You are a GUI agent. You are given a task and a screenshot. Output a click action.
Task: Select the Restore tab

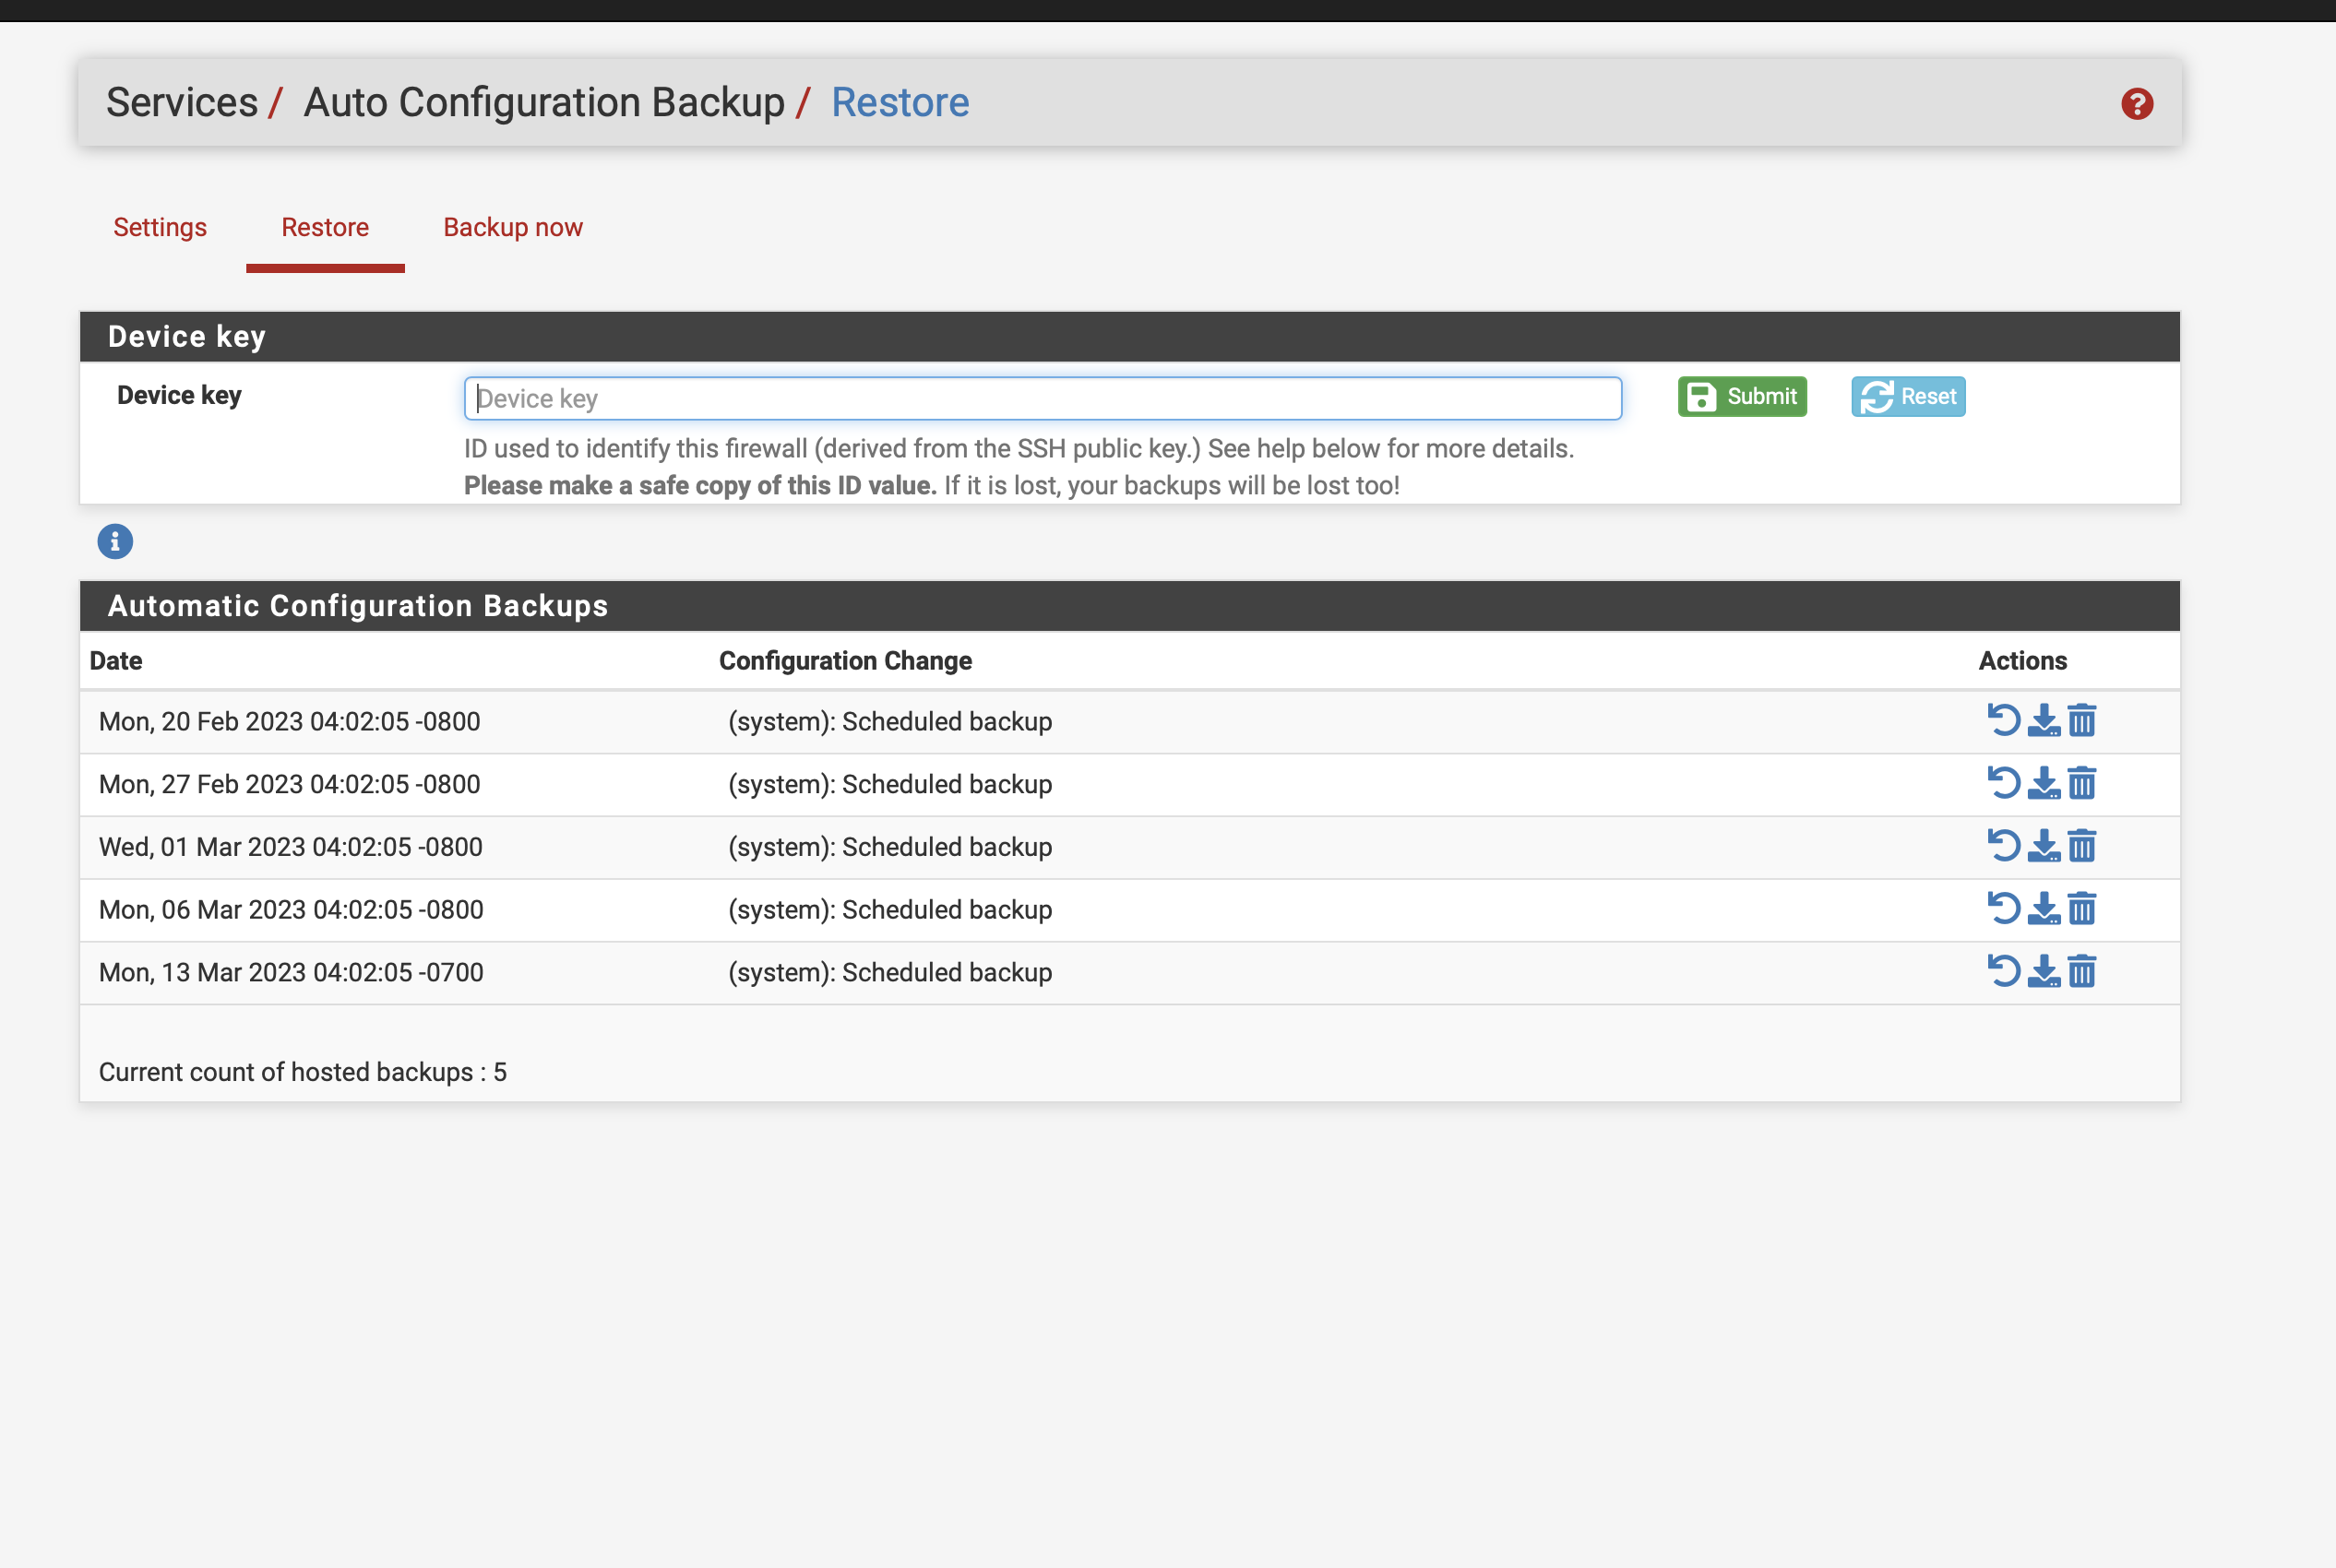tap(325, 228)
